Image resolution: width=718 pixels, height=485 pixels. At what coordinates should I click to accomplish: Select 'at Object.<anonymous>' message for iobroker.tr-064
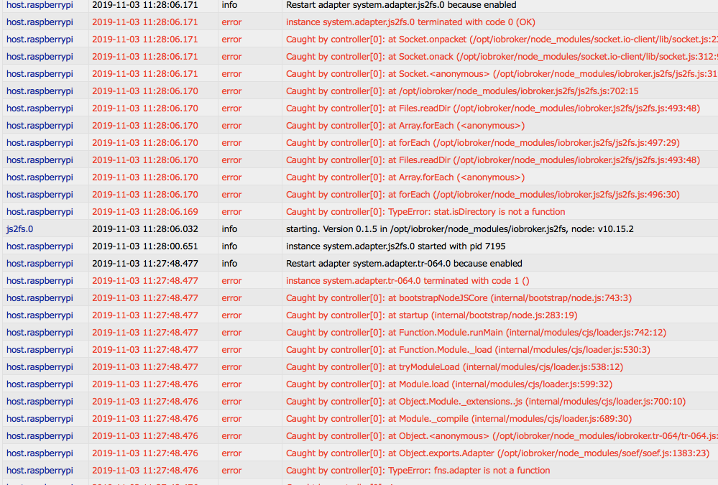[502, 436]
